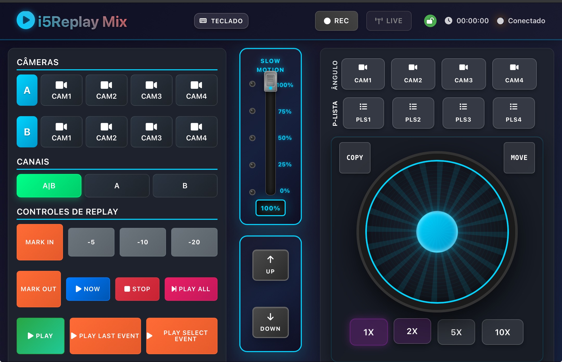This screenshot has height=362, width=562.
Task: Select CAM3 camera in row B
Action: point(151,132)
